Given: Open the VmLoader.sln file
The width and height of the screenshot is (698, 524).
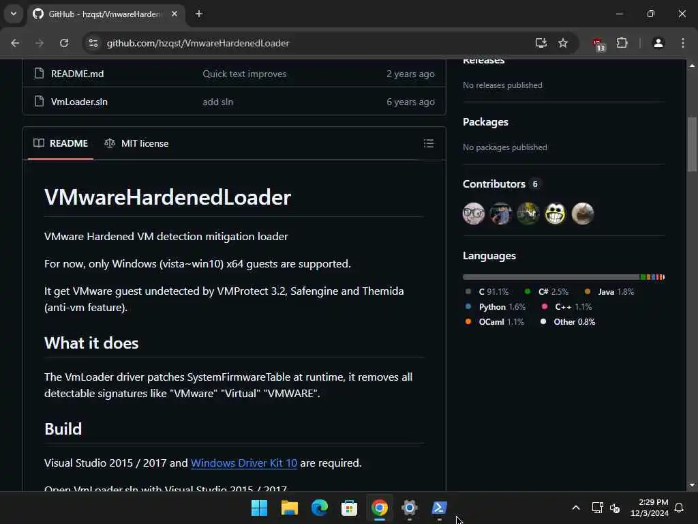Looking at the screenshot, I should (79, 102).
